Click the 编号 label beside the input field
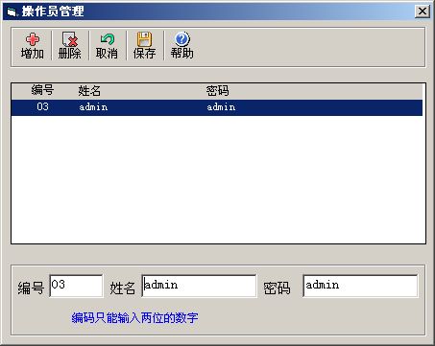The height and width of the screenshot is (346, 435). 31,288
